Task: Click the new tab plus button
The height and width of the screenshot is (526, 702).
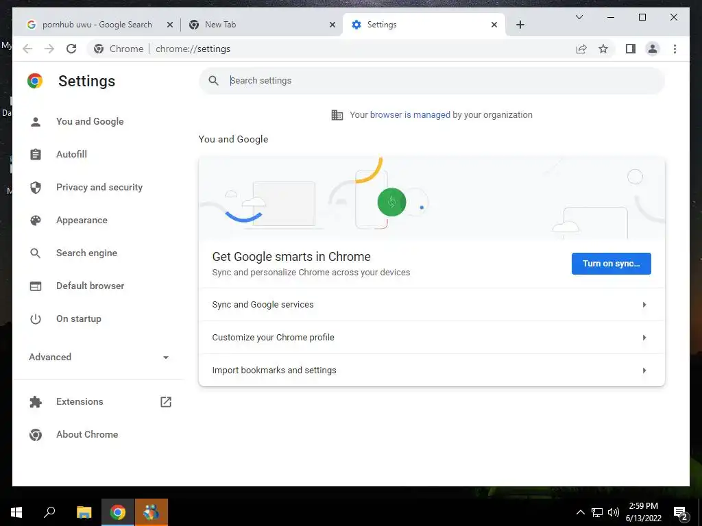Action: tap(520, 25)
